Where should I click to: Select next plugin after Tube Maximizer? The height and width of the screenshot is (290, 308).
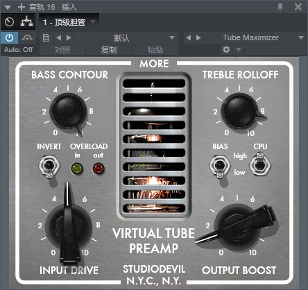pyautogui.click(x=198, y=37)
